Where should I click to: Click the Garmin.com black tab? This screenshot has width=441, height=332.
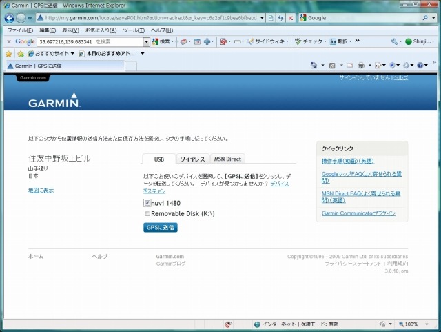(x=33, y=78)
